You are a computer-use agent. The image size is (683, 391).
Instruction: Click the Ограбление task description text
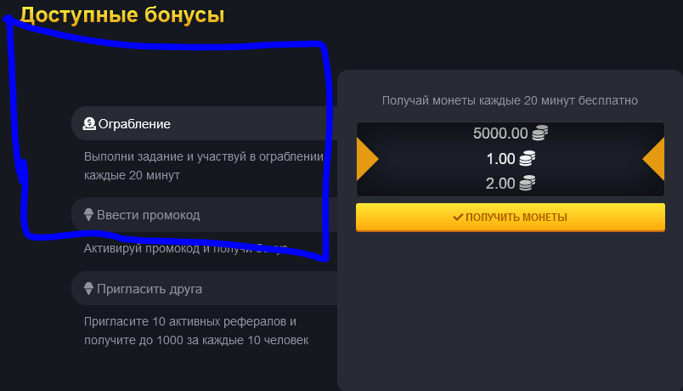(204, 166)
